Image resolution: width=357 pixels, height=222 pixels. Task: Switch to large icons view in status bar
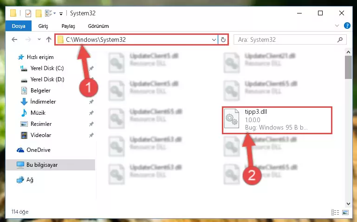pos(345,212)
